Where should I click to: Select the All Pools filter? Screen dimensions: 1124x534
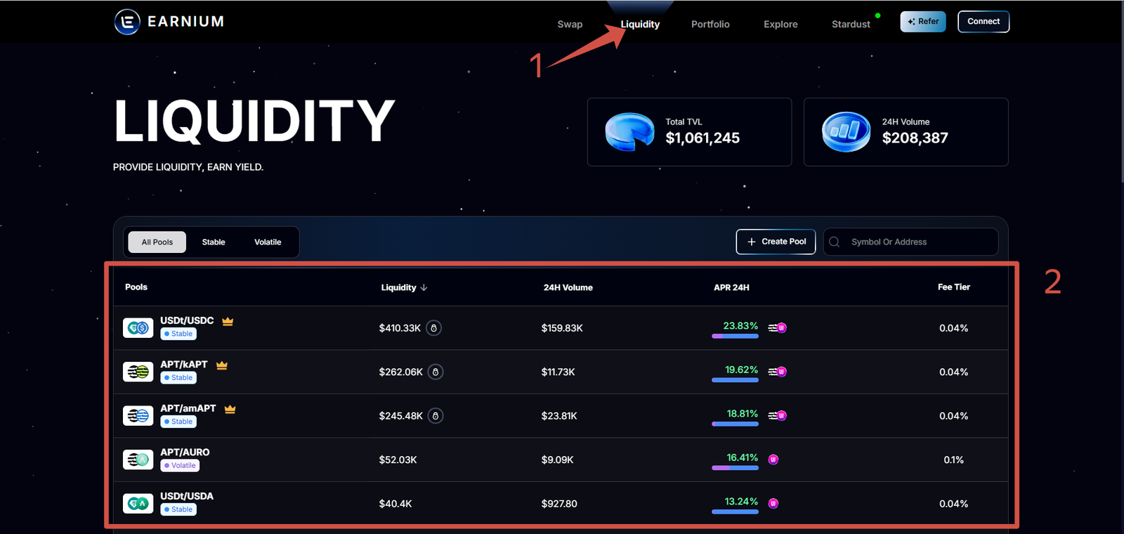coord(157,242)
